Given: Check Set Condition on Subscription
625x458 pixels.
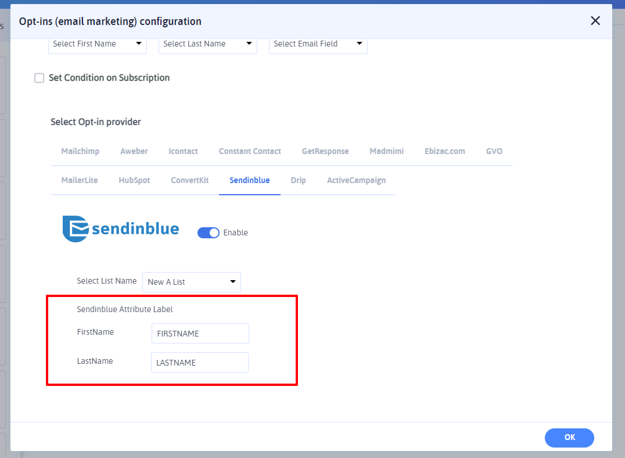Looking at the screenshot, I should point(39,78).
